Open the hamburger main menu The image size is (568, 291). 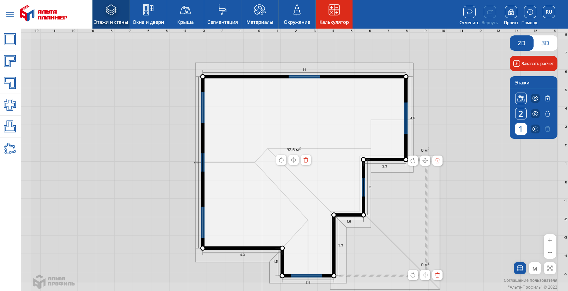click(10, 14)
